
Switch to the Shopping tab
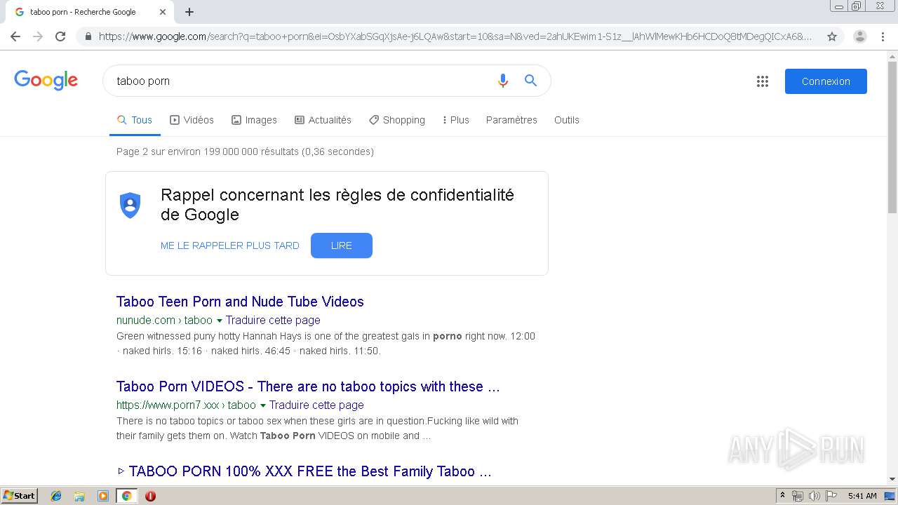[x=397, y=120]
